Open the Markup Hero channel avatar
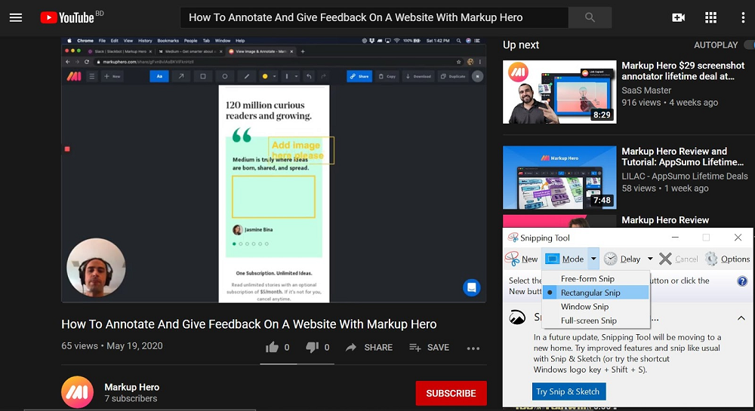Image resolution: width=755 pixels, height=411 pixels. (78, 392)
